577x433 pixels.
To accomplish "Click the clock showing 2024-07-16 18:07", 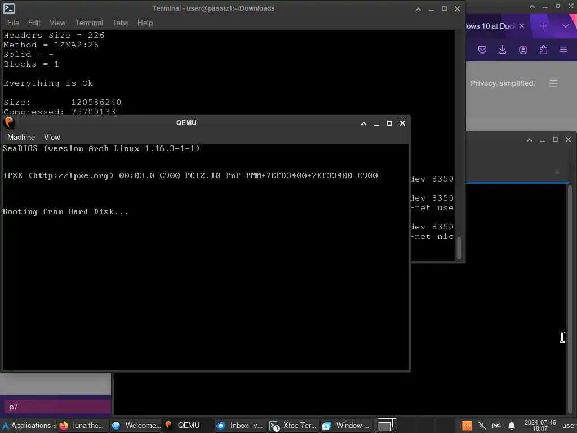I will [x=540, y=426].
